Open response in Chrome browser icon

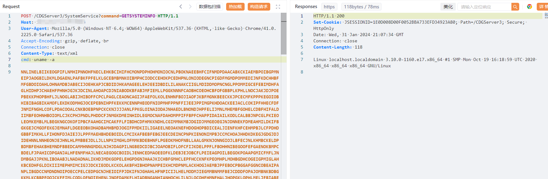tap(530, 7)
